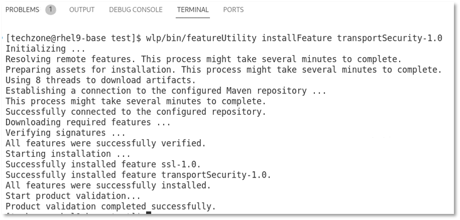Open the OUTPUT panel tab
460x220 pixels.
[82, 10]
